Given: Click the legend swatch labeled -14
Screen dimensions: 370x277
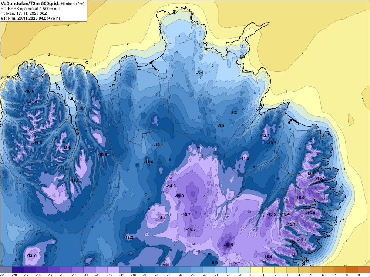Looking at the screenshot, I should point(90,270).
